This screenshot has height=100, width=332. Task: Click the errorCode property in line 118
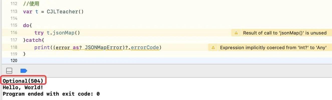145,47
